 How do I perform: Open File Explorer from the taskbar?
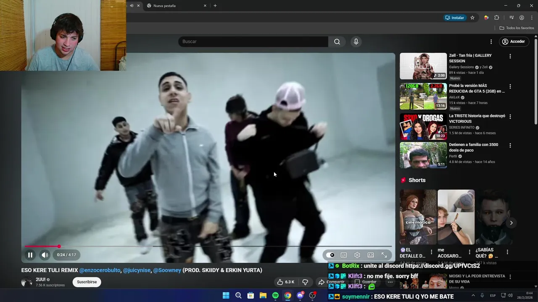[263, 295]
